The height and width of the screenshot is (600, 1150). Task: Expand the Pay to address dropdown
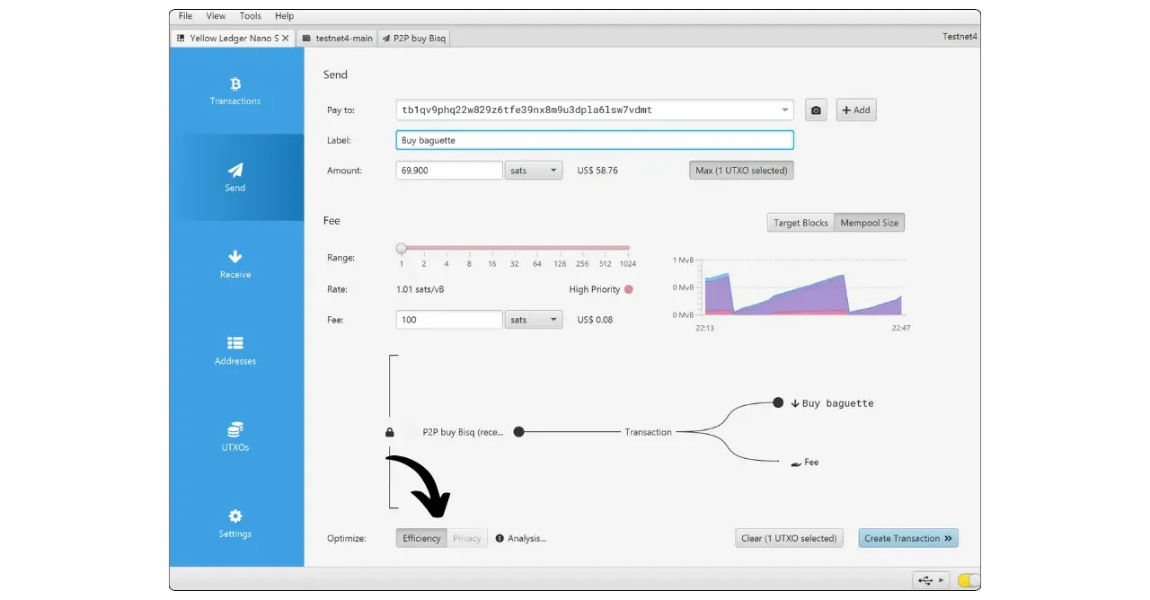pos(785,110)
